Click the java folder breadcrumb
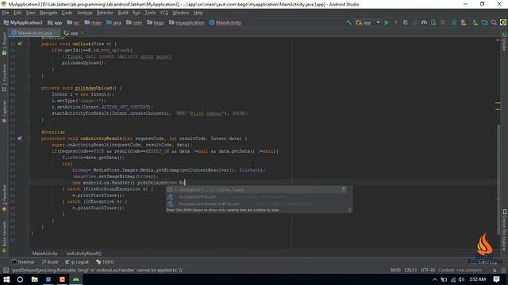 pyautogui.click(x=114, y=23)
